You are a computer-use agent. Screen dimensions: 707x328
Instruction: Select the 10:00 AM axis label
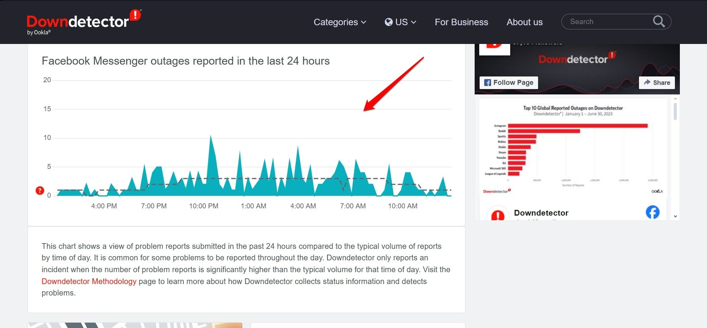click(x=403, y=206)
